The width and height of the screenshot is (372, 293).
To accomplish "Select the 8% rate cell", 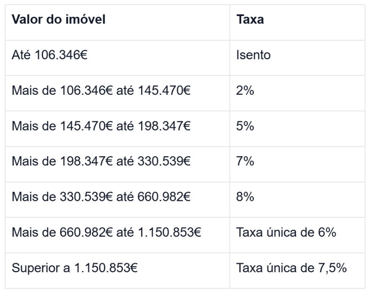I will click(297, 200).
